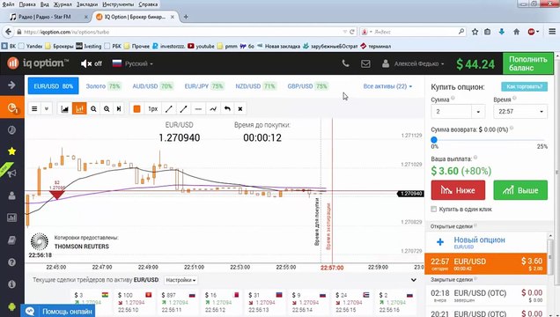Image resolution: width=560 pixels, height=317 pixels.
Task: Open the Настройки dropdown
Action: point(181,280)
